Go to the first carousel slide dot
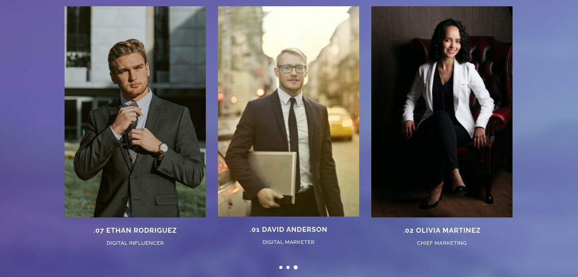578x277 pixels. (x=281, y=267)
